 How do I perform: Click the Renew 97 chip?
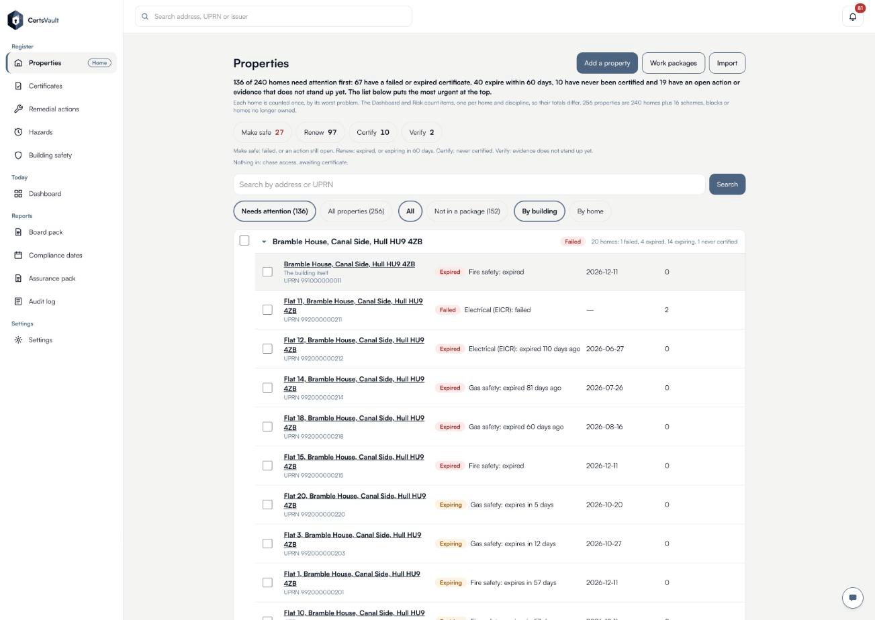tap(320, 132)
